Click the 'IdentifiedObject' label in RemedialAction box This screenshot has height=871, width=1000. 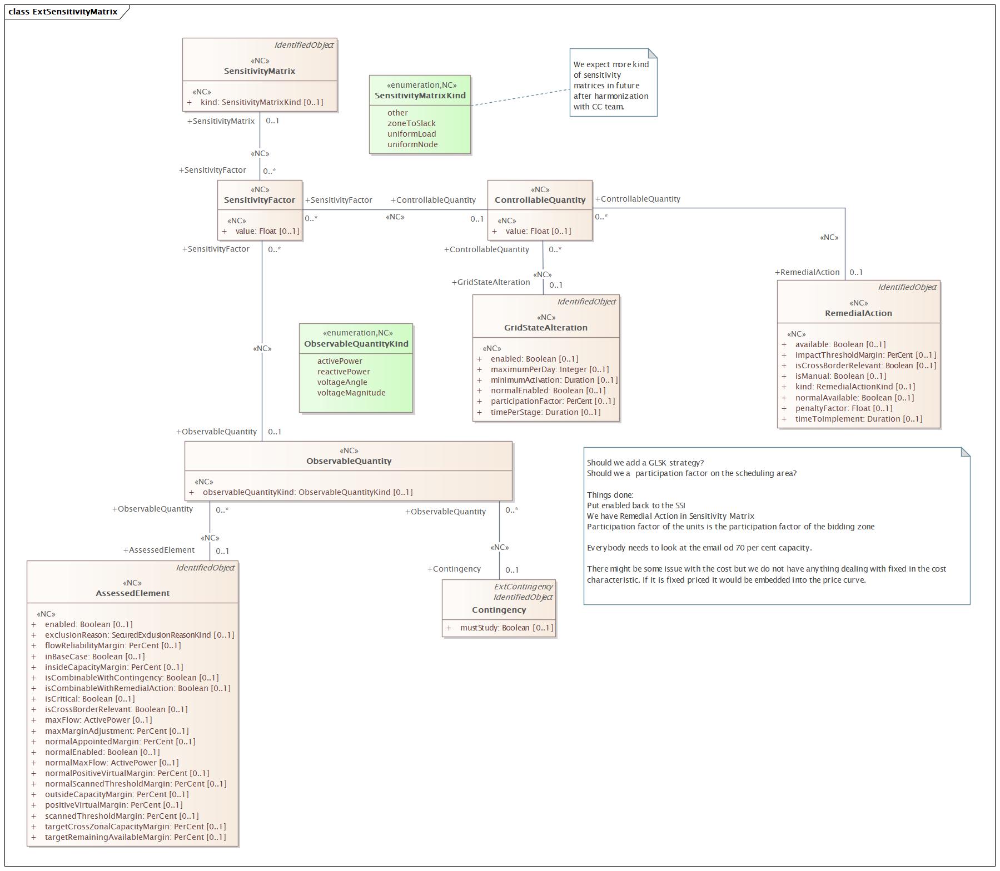coord(907,287)
